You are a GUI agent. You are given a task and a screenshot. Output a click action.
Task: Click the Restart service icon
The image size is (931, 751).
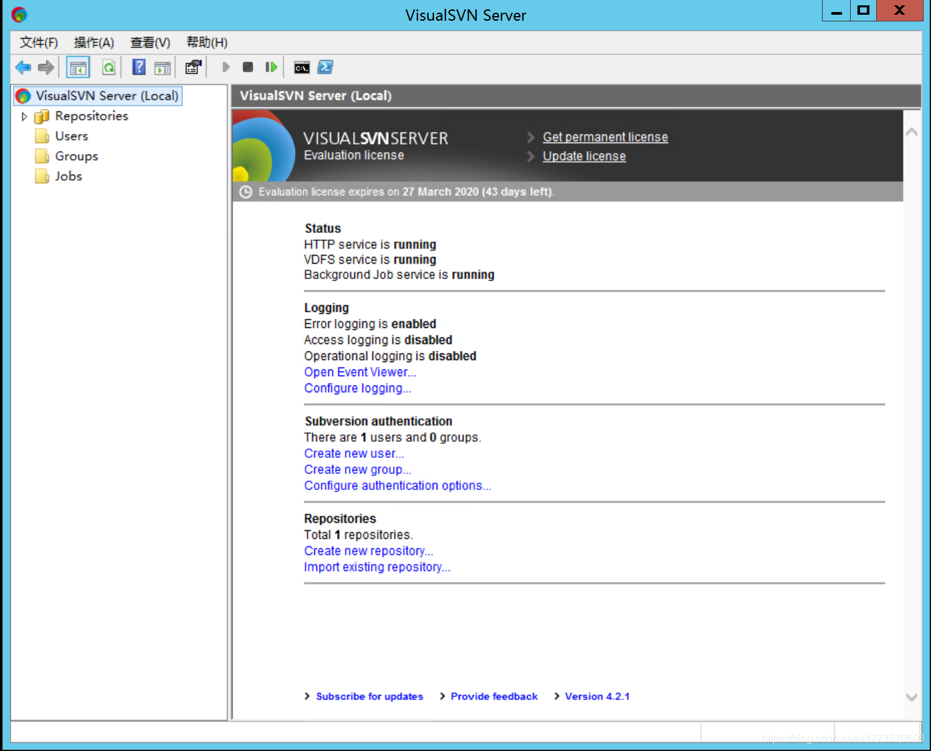click(271, 67)
